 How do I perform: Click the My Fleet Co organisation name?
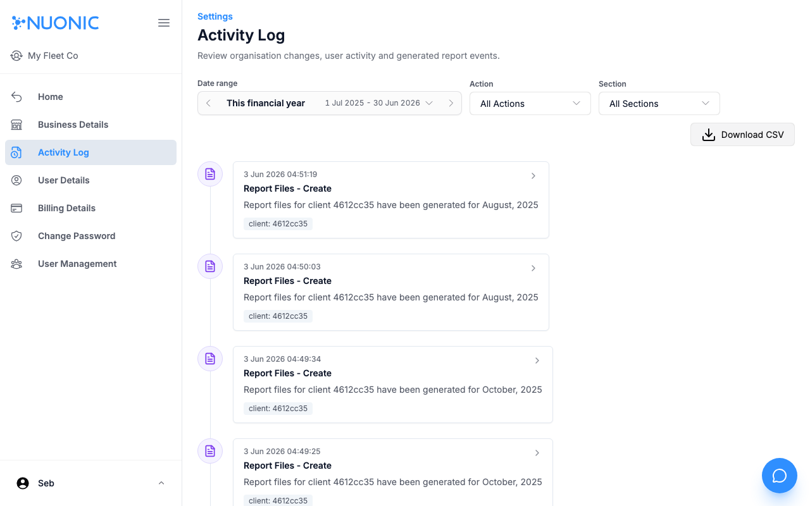(x=53, y=56)
